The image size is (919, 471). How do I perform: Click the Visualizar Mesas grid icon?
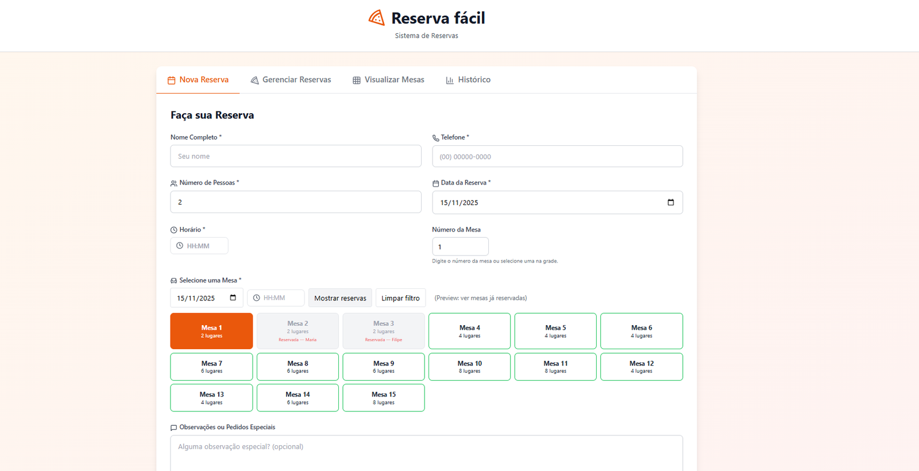[357, 80]
